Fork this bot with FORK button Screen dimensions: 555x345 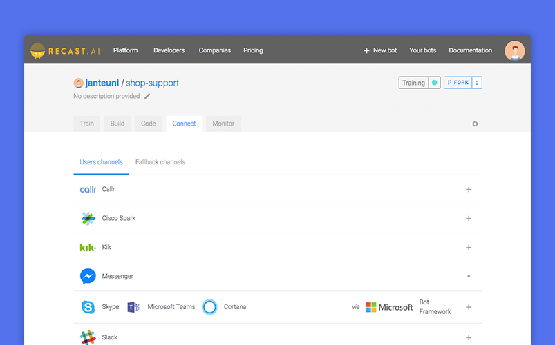point(458,83)
